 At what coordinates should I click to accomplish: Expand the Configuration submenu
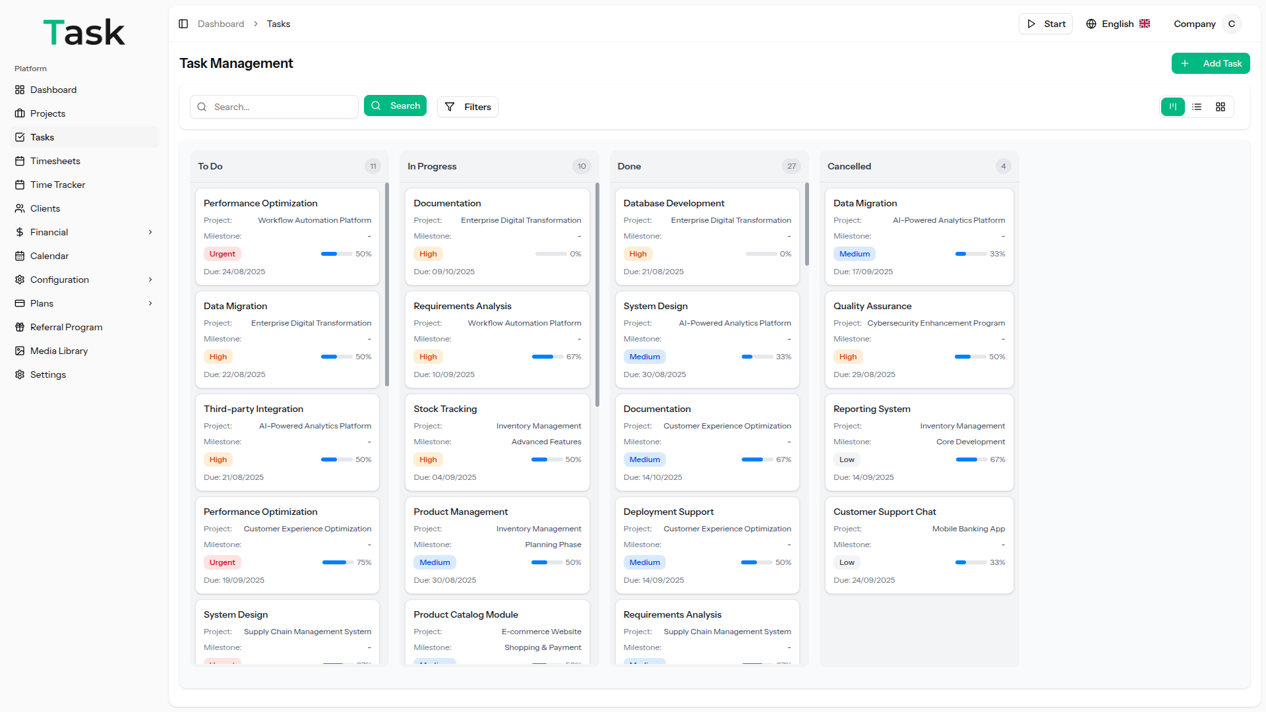click(150, 280)
